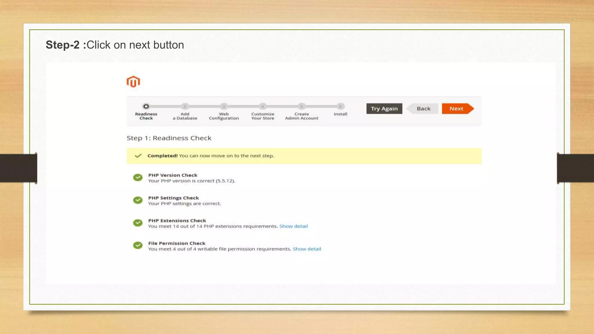Click the Install step circle
594x334 pixels.
(x=341, y=106)
